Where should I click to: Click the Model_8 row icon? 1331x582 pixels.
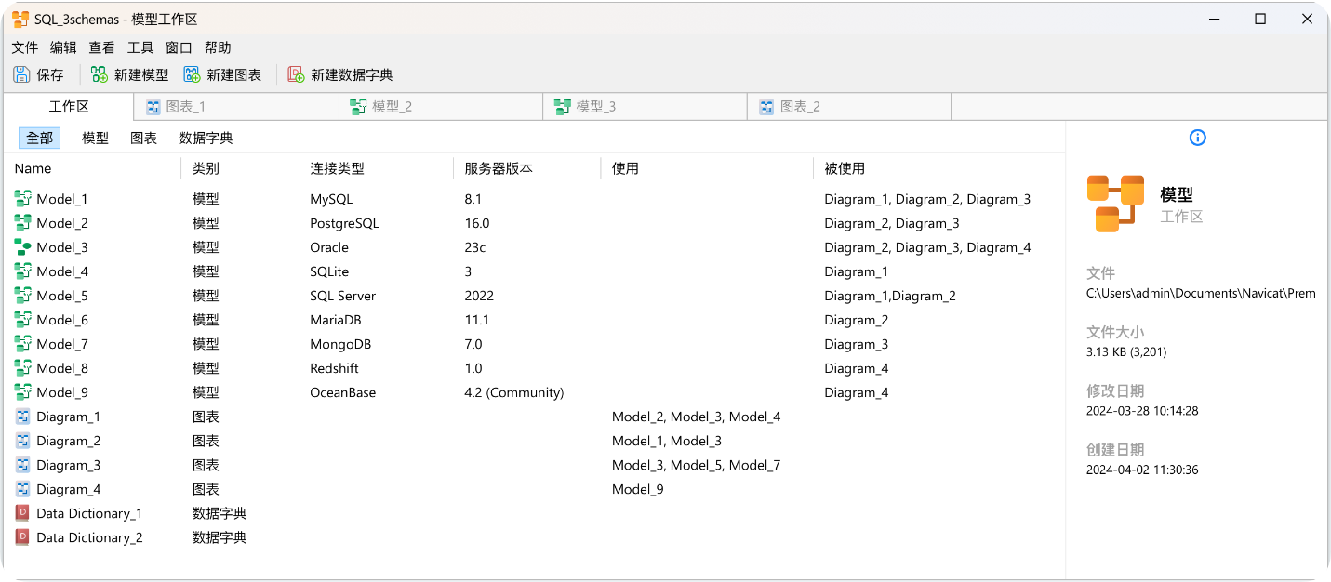(x=23, y=368)
